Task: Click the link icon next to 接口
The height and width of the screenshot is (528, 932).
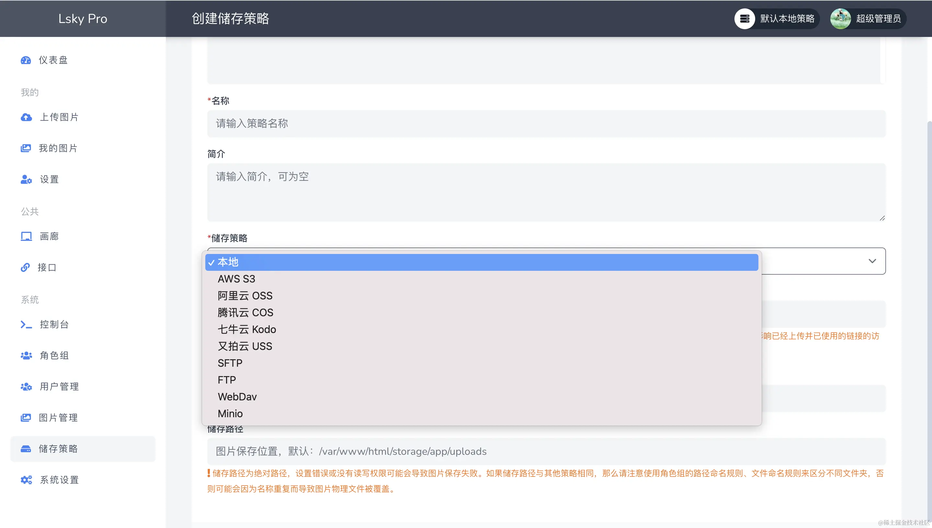Action: [25, 267]
